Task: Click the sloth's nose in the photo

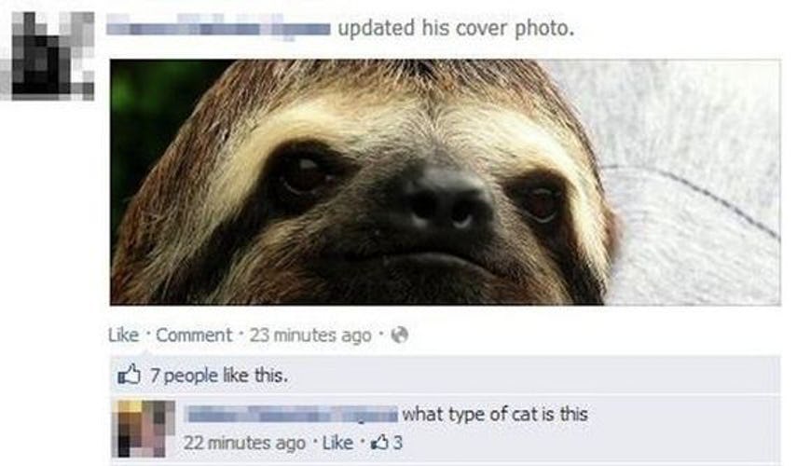Action: point(441,200)
